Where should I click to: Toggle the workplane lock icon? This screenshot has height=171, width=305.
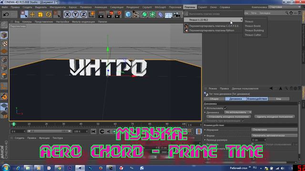click(x=4, y=106)
